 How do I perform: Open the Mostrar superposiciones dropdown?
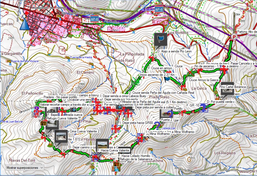click(x=24, y=167)
